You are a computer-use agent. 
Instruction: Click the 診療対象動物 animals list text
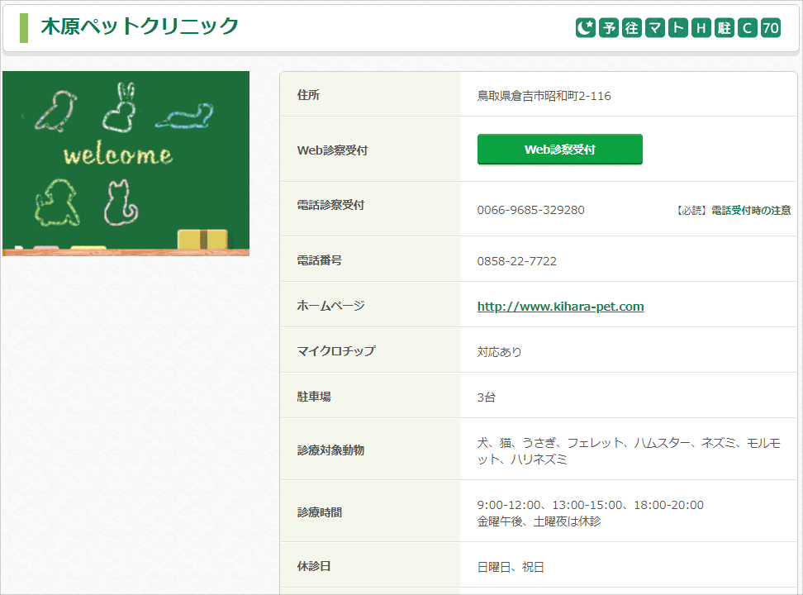[x=628, y=451]
